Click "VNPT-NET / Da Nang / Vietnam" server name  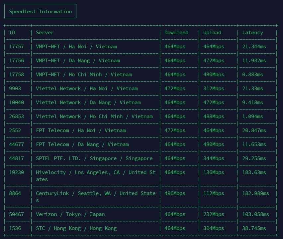(78, 61)
